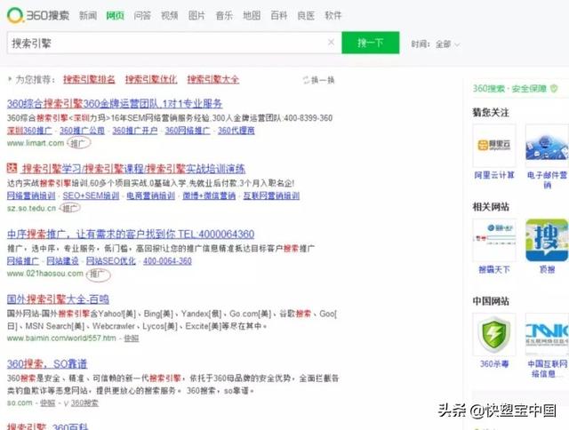
Task: Click the 360搜索 logo
Action: [38, 15]
